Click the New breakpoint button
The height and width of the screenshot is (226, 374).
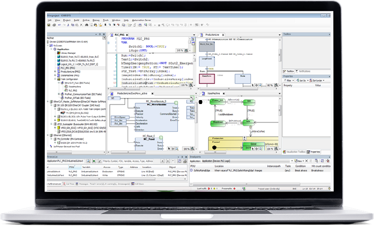(299, 161)
